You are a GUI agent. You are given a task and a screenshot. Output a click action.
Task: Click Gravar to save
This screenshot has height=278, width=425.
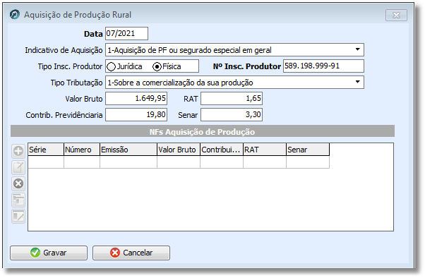(49, 253)
